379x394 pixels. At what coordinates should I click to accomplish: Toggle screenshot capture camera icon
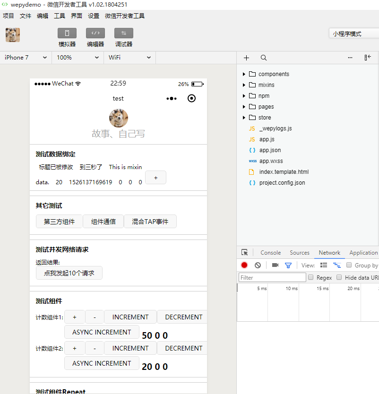tap(275, 265)
